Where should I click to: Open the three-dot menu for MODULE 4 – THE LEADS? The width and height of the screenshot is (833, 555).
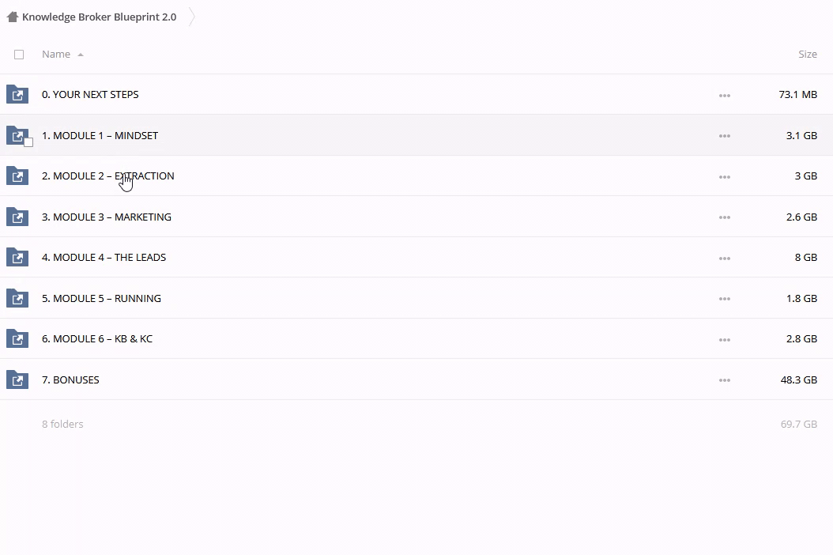click(x=724, y=259)
